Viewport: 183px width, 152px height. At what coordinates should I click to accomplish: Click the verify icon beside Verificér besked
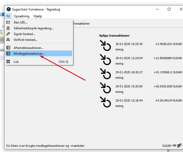point(8,40)
